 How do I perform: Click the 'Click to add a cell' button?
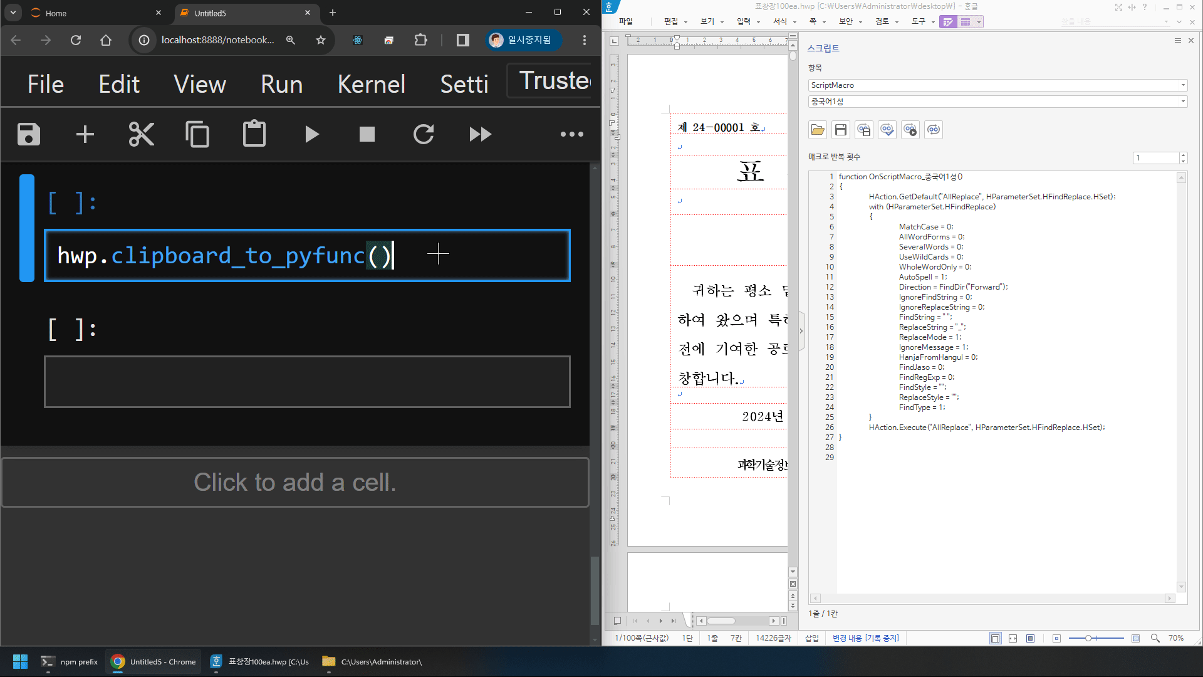pyautogui.click(x=295, y=482)
